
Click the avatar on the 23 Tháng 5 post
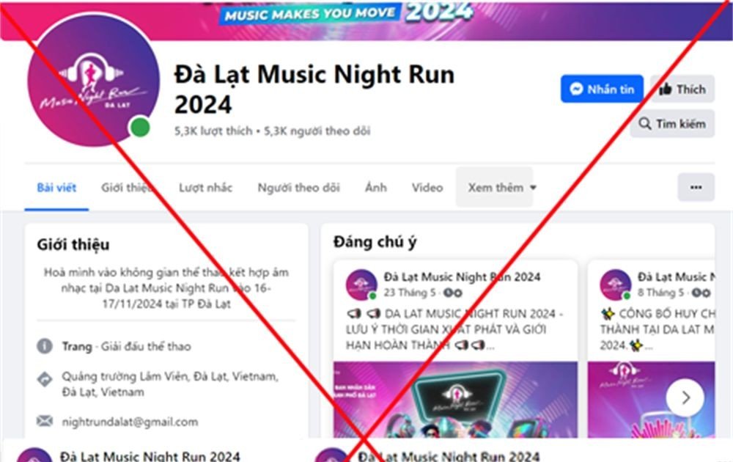pos(361,285)
